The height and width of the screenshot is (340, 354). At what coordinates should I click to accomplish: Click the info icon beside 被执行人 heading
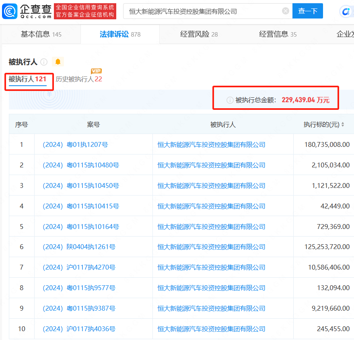click(x=44, y=62)
